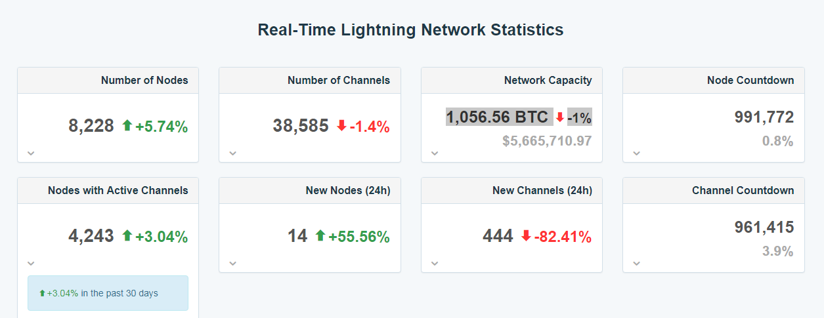824x318 pixels.
Task: Click small green arrow in 30 days note
Action: [x=43, y=293]
